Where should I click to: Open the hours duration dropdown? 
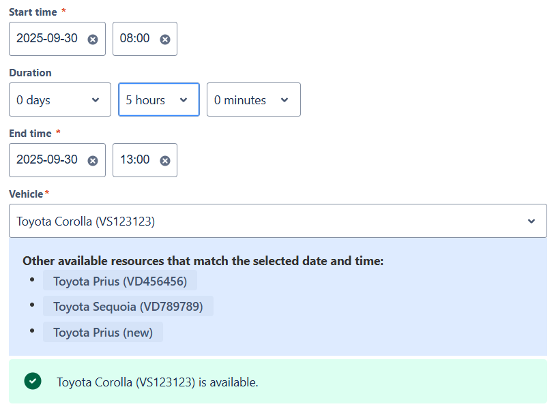(158, 100)
